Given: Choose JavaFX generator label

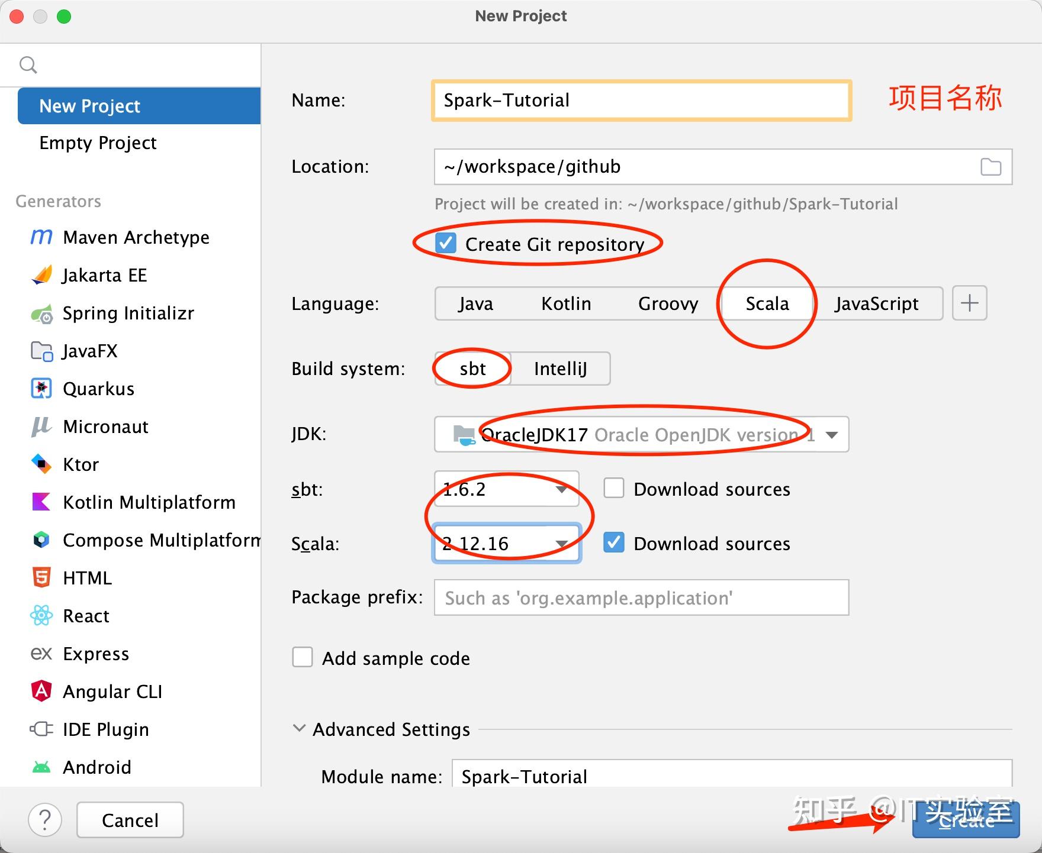Looking at the screenshot, I should point(90,351).
